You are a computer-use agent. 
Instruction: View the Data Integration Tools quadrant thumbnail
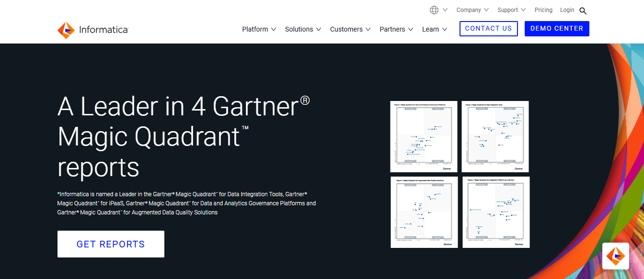point(495,136)
